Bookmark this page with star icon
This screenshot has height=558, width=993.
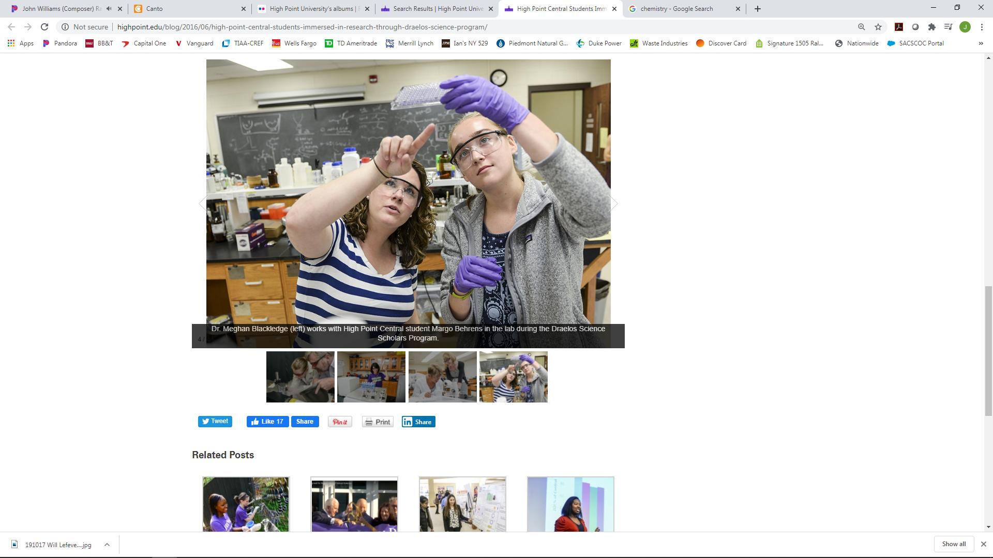tap(878, 27)
